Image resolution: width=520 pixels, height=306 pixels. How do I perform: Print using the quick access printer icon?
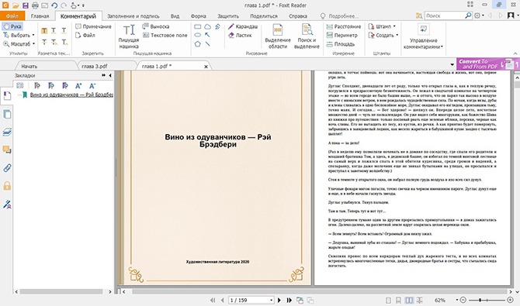(x=35, y=5)
